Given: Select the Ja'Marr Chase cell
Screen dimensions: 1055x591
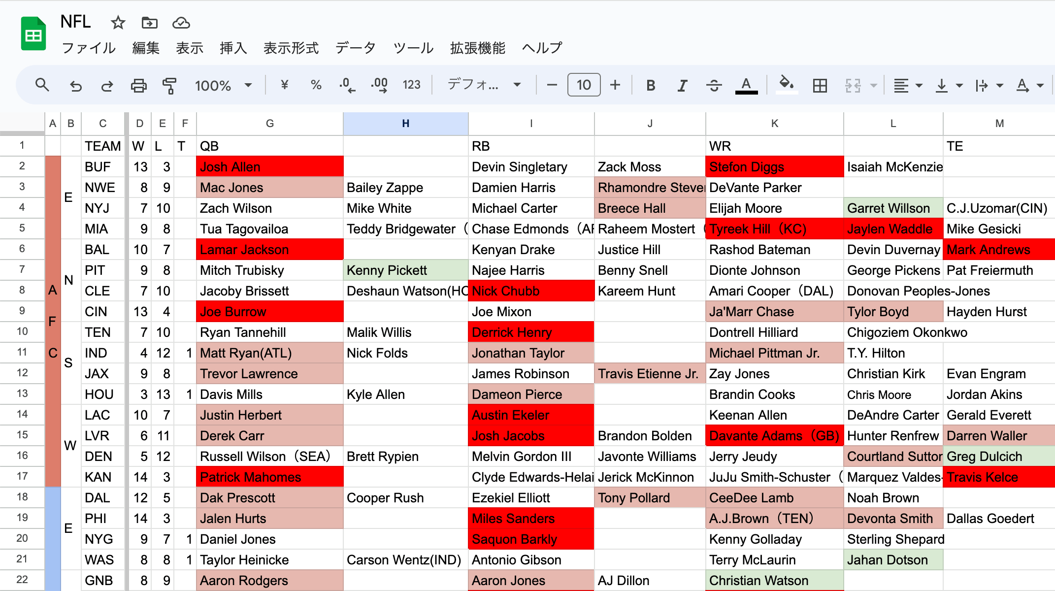Looking at the screenshot, I should coord(774,312).
